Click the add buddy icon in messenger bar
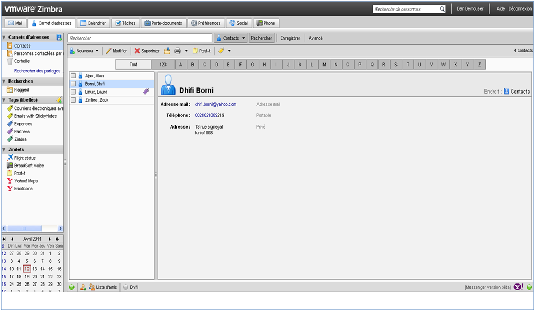535x311 pixels. click(x=83, y=287)
